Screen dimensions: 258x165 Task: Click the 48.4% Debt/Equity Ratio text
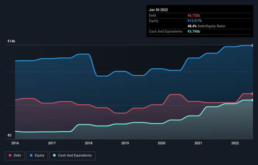206,26
